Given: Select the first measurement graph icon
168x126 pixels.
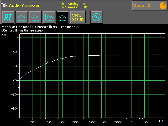Looking at the screenshot, I should [22, 17].
